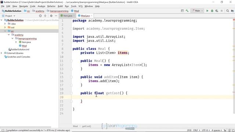Fold the getCost method at line 19

tap(71, 93)
